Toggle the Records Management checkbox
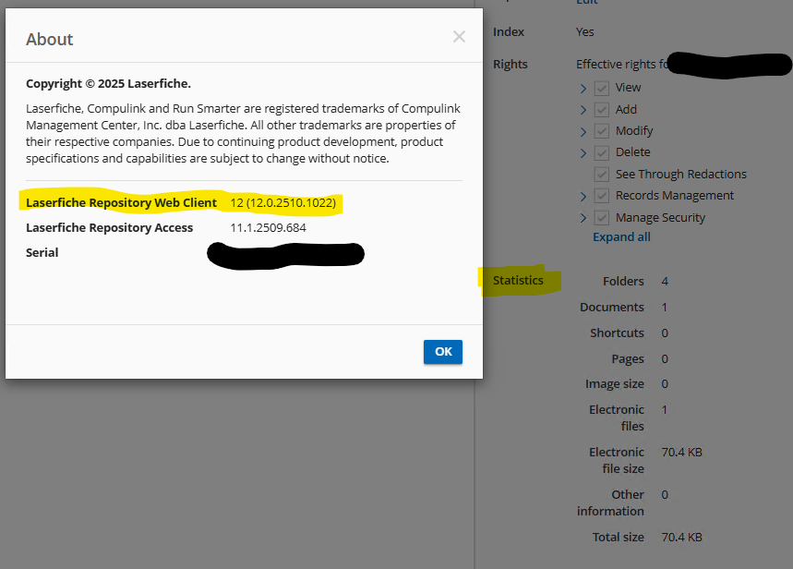This screenshot has width=793, height=569. pos(601,196)
